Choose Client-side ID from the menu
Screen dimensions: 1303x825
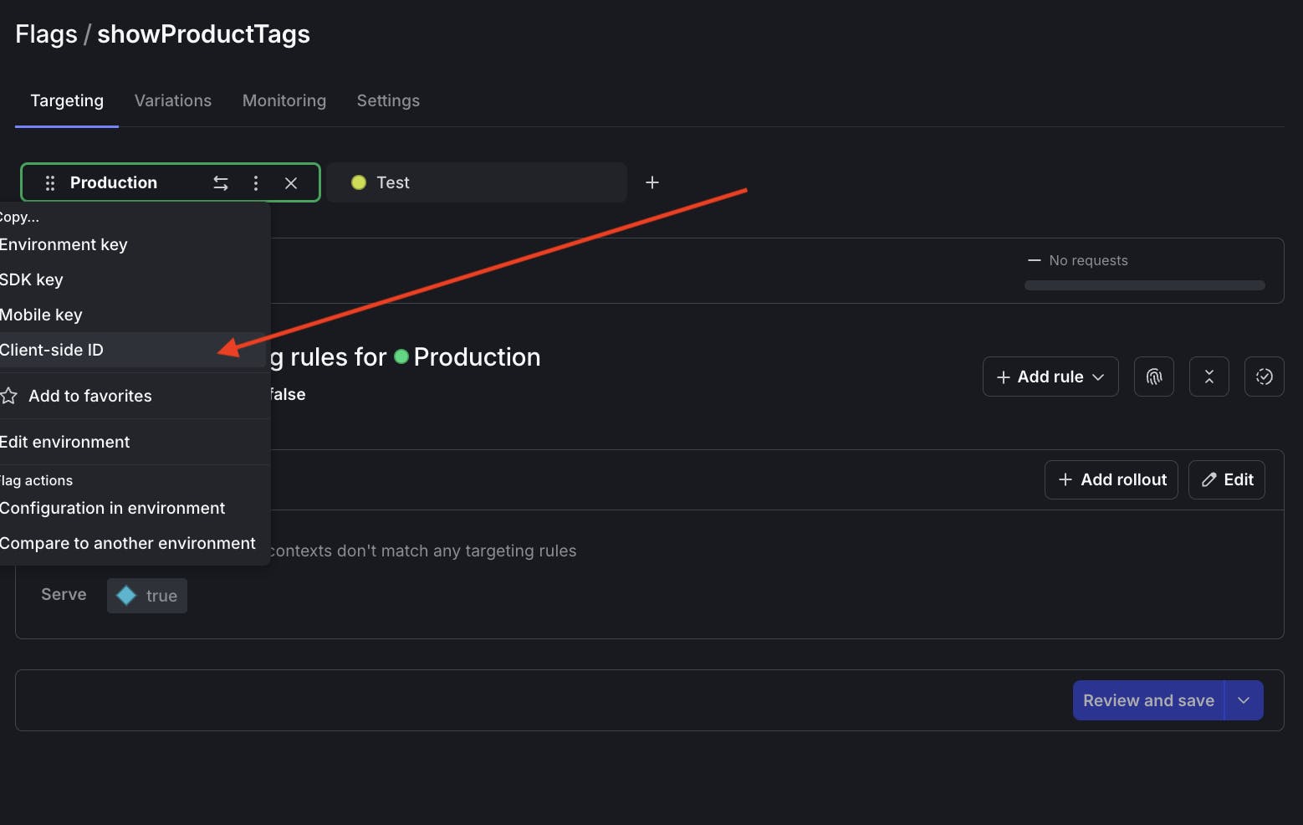(x=52, y=350)
